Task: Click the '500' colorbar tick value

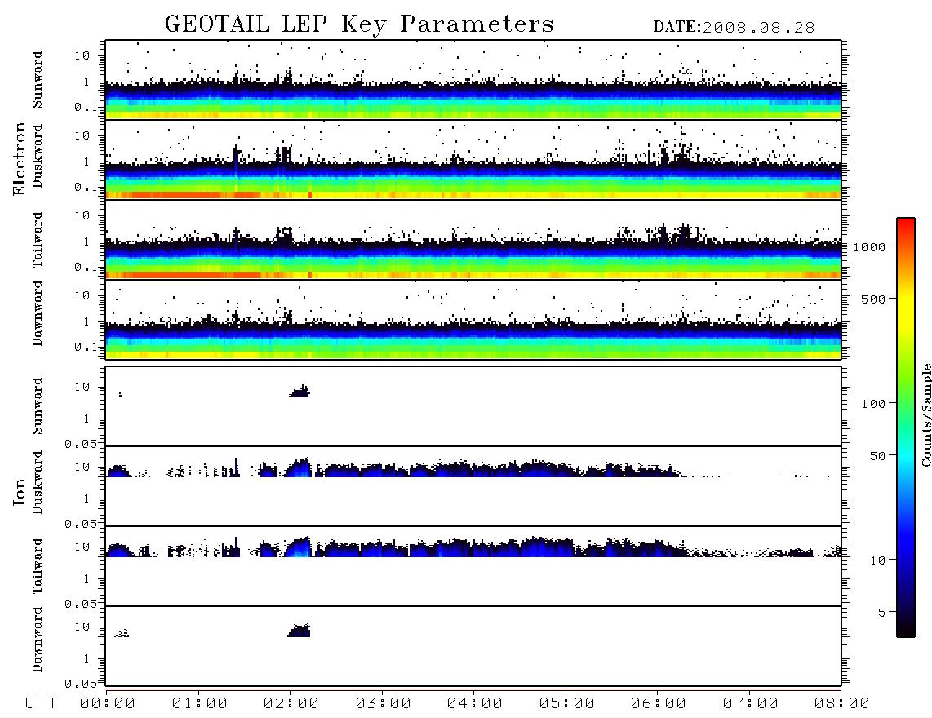Action: pos(873,299)
